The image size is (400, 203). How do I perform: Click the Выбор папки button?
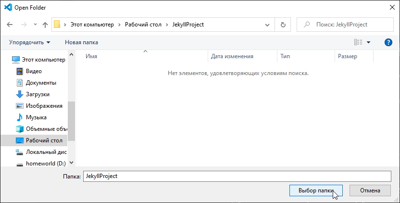pos(316,190)
